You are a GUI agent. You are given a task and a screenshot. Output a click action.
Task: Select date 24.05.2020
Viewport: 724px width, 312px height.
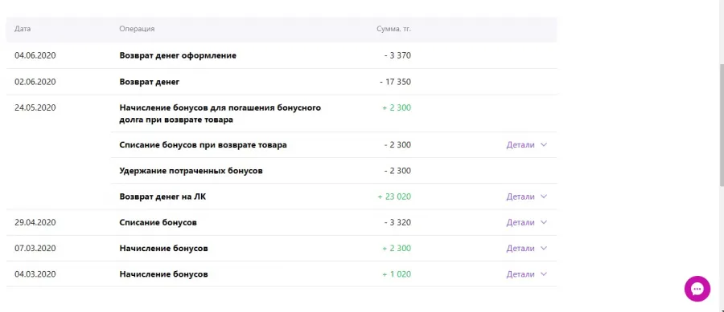(35, 107)
